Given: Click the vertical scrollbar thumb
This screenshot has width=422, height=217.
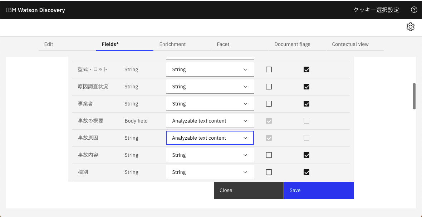Looking at the screenshot, I should (x=414, y=96).
